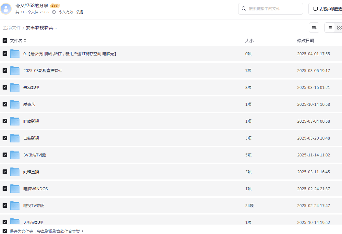Switch to list view icon
The width and height of the screenshot is (342, 234).
329,28
